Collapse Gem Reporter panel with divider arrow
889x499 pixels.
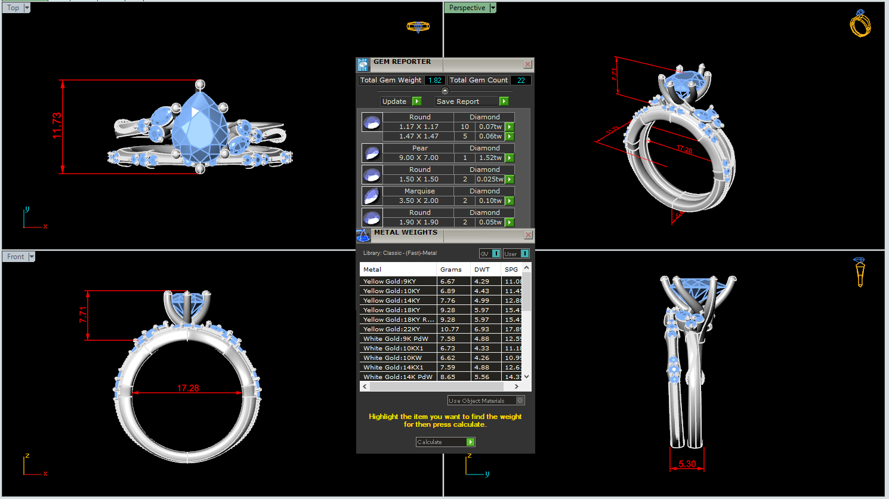pos(444,91)
